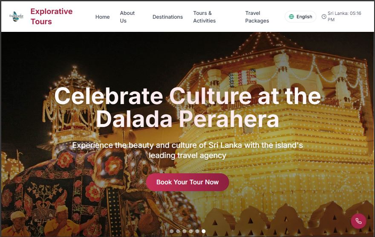Click the Celebrate Culture at the Dalada Perahera heading

tap(187, 107)
